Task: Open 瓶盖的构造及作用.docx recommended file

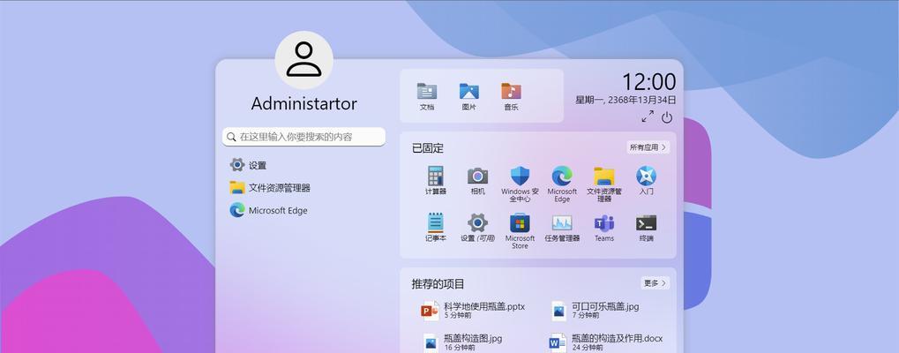Action: click(x=605, y=342)
